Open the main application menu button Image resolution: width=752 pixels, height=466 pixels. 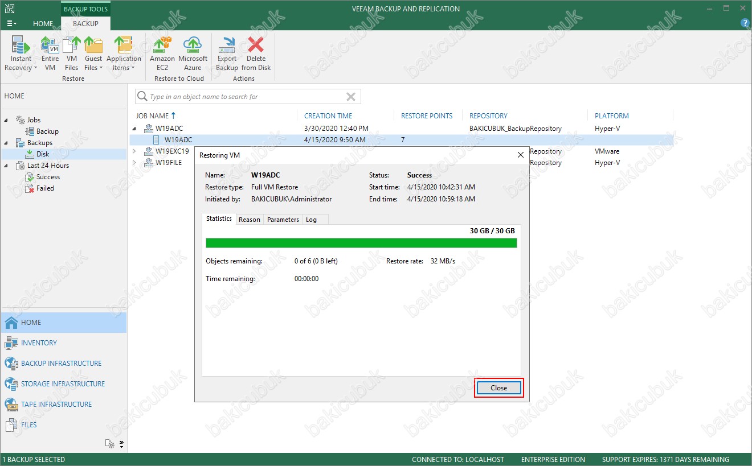click(x=11, y=23)
